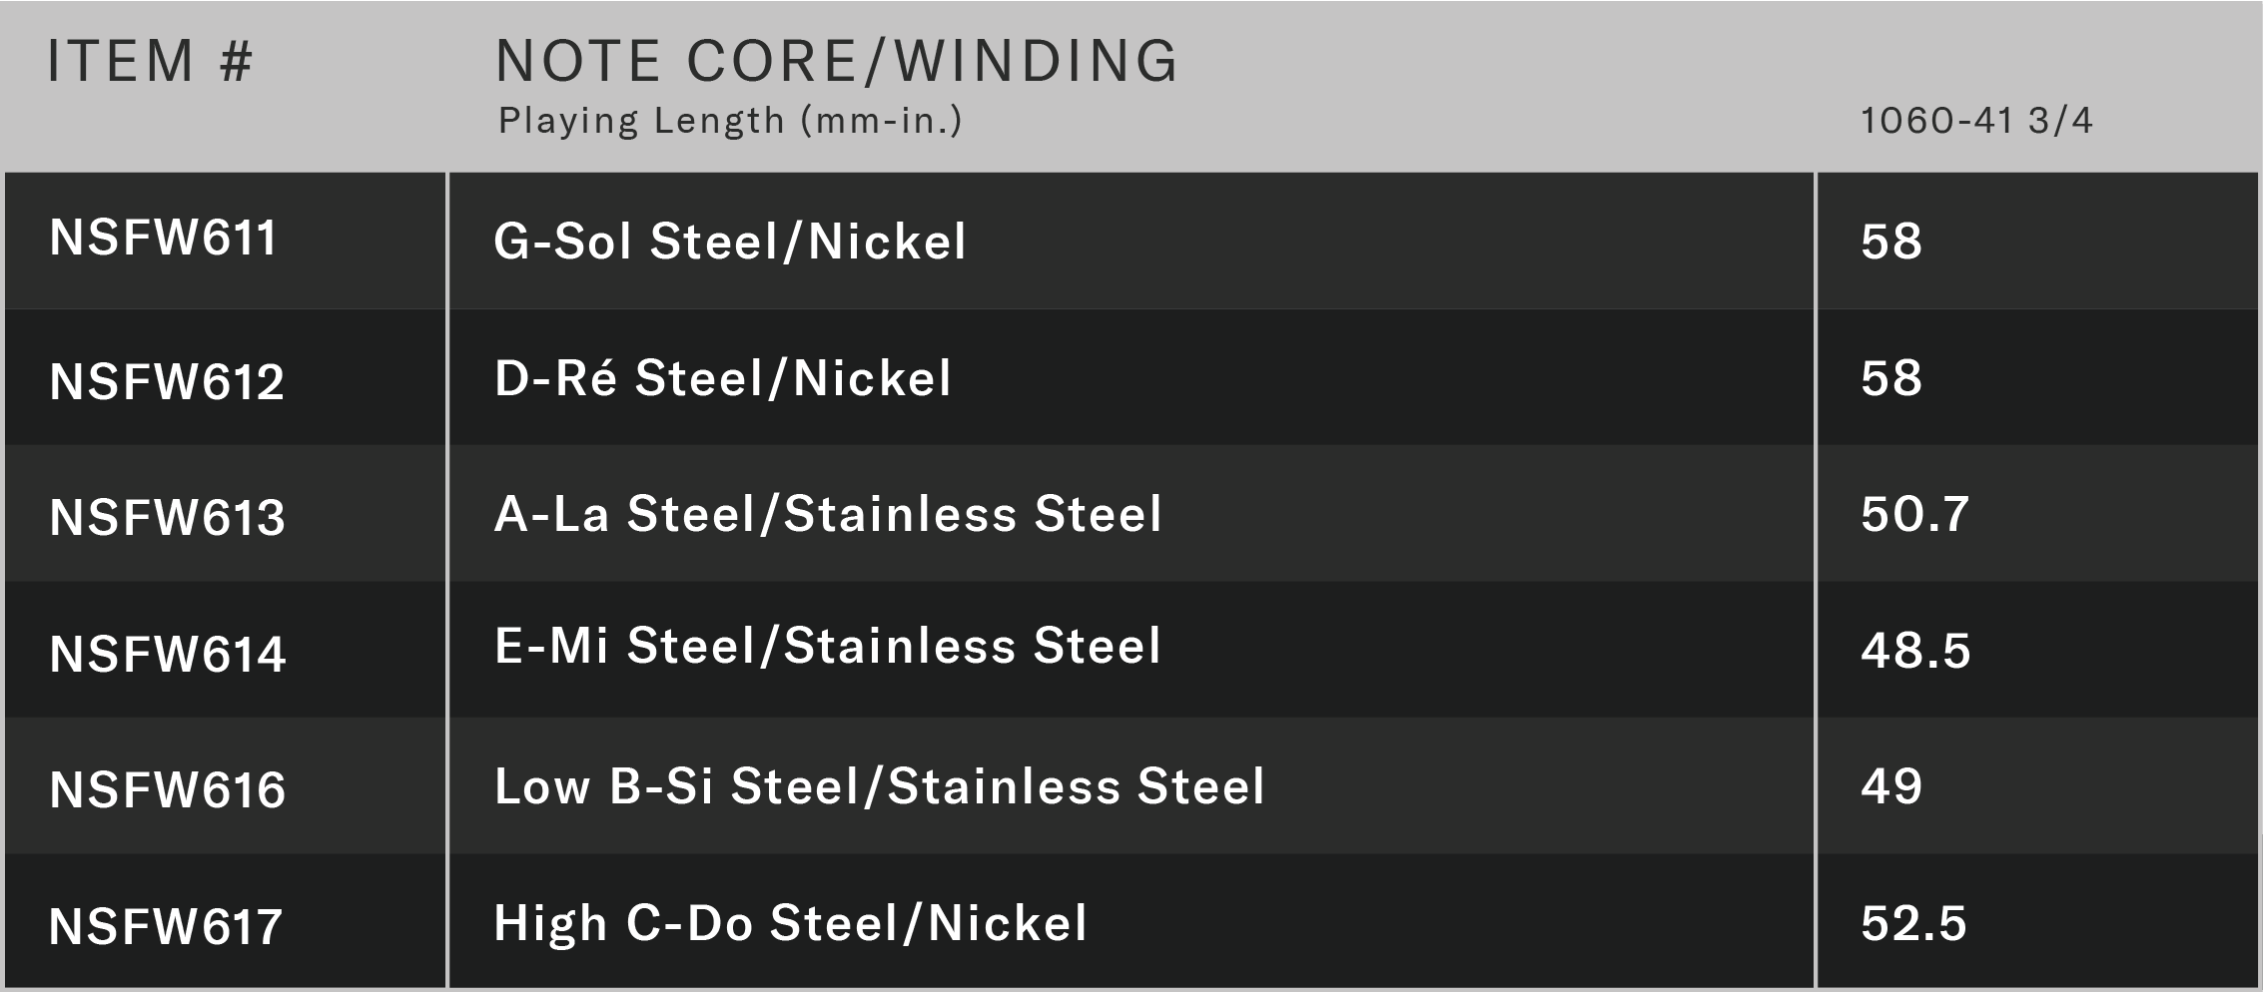
Task: Click item number NSFW614
Action: [x=168, y=655]
